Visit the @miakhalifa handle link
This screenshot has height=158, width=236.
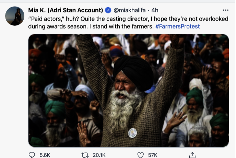pyautogui.click(x=128, y=10)
